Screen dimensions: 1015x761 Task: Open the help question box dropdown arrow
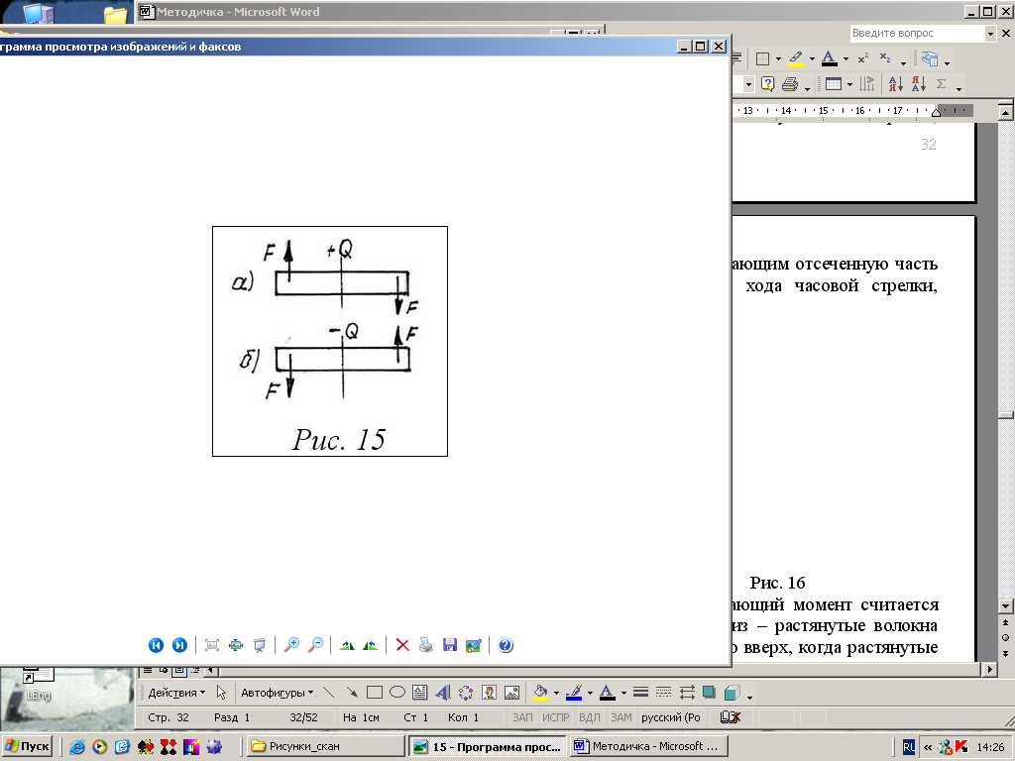coord(990,33)
